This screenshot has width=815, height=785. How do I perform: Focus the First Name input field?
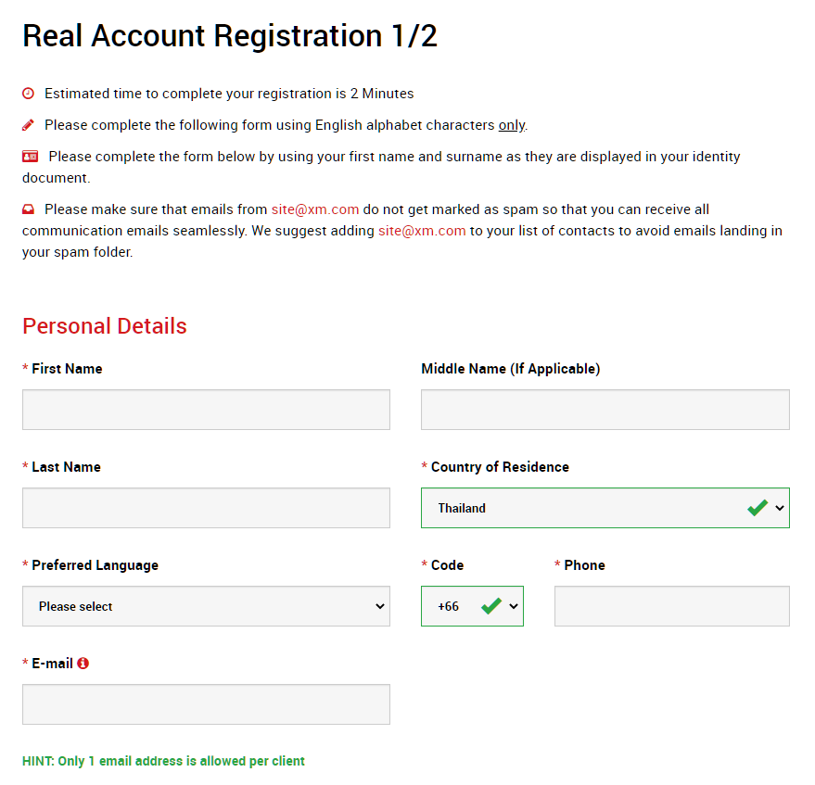pos(206,410)
